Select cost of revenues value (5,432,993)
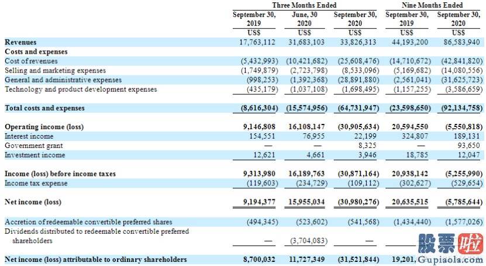Image resolution: width=486 pixels, height=266 pixels. [260, 61]
